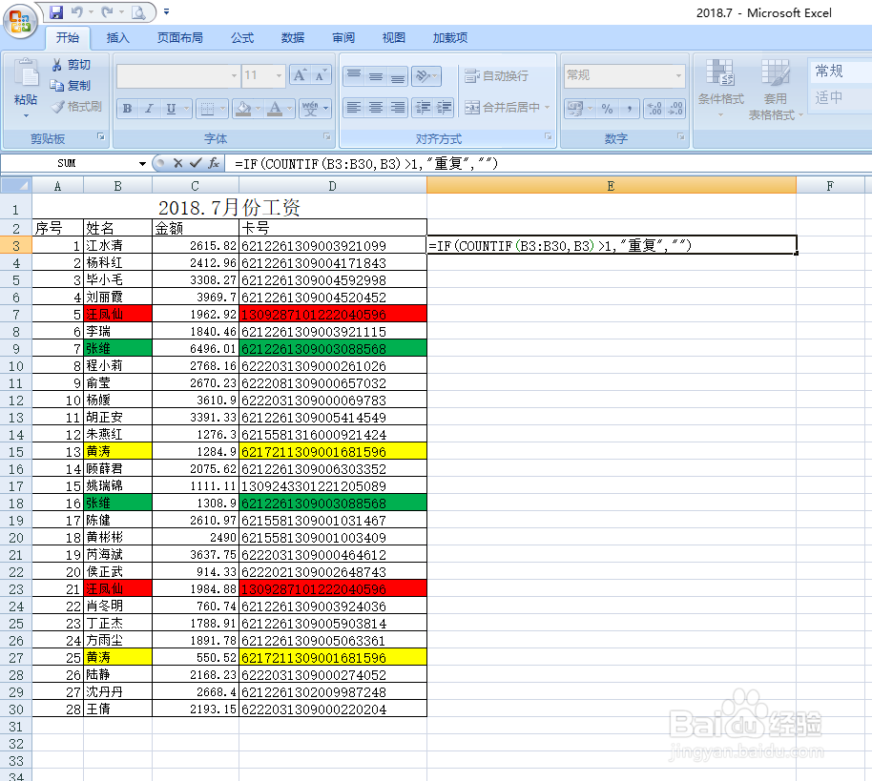Screen dimensions: 872x781
Task: Toggle italic formatting
Action: 149,108
